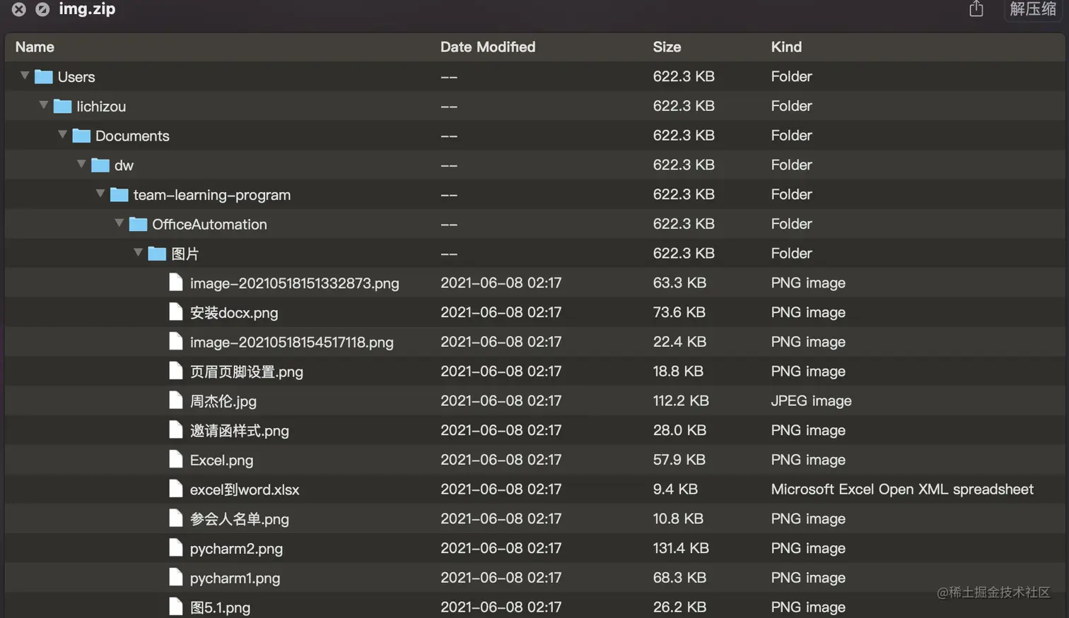
Task: Select file name 安装docx.png
Action: 234,313
